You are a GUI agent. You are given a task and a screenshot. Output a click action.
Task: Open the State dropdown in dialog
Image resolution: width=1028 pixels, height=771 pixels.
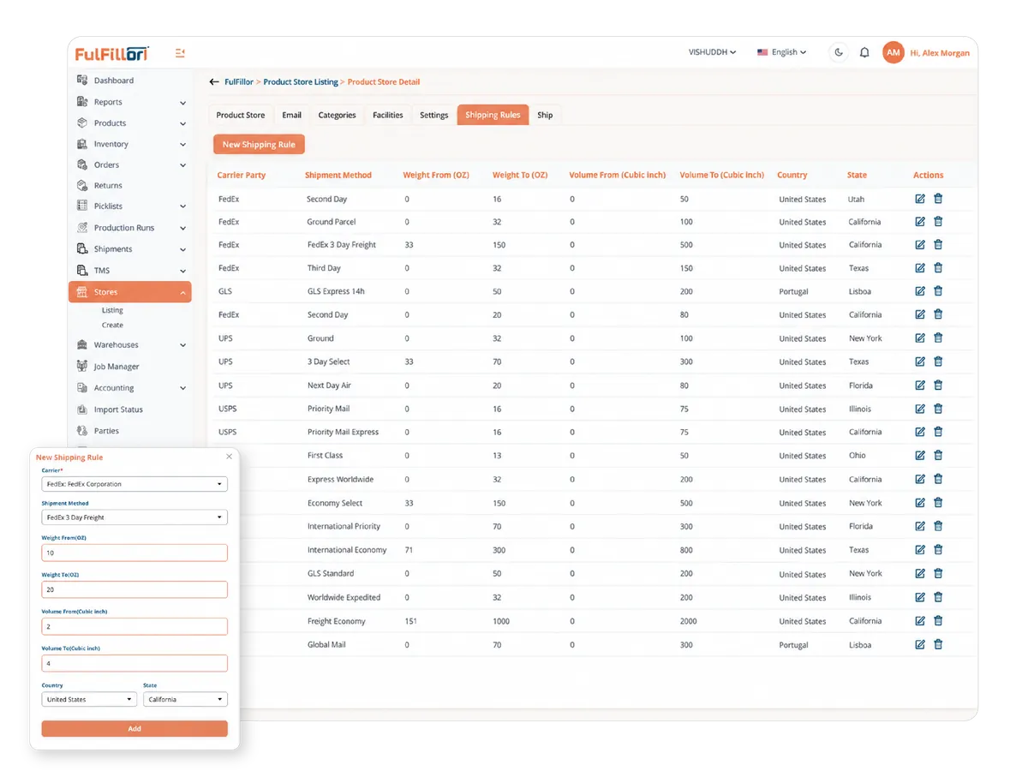(x=185, y=699)
